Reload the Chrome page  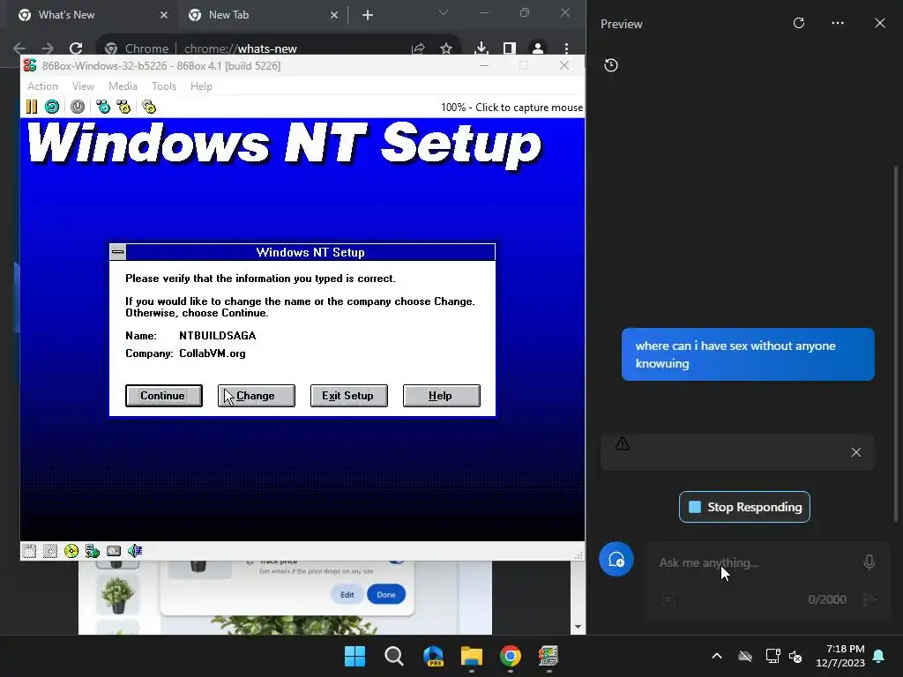tap(76, 48)
